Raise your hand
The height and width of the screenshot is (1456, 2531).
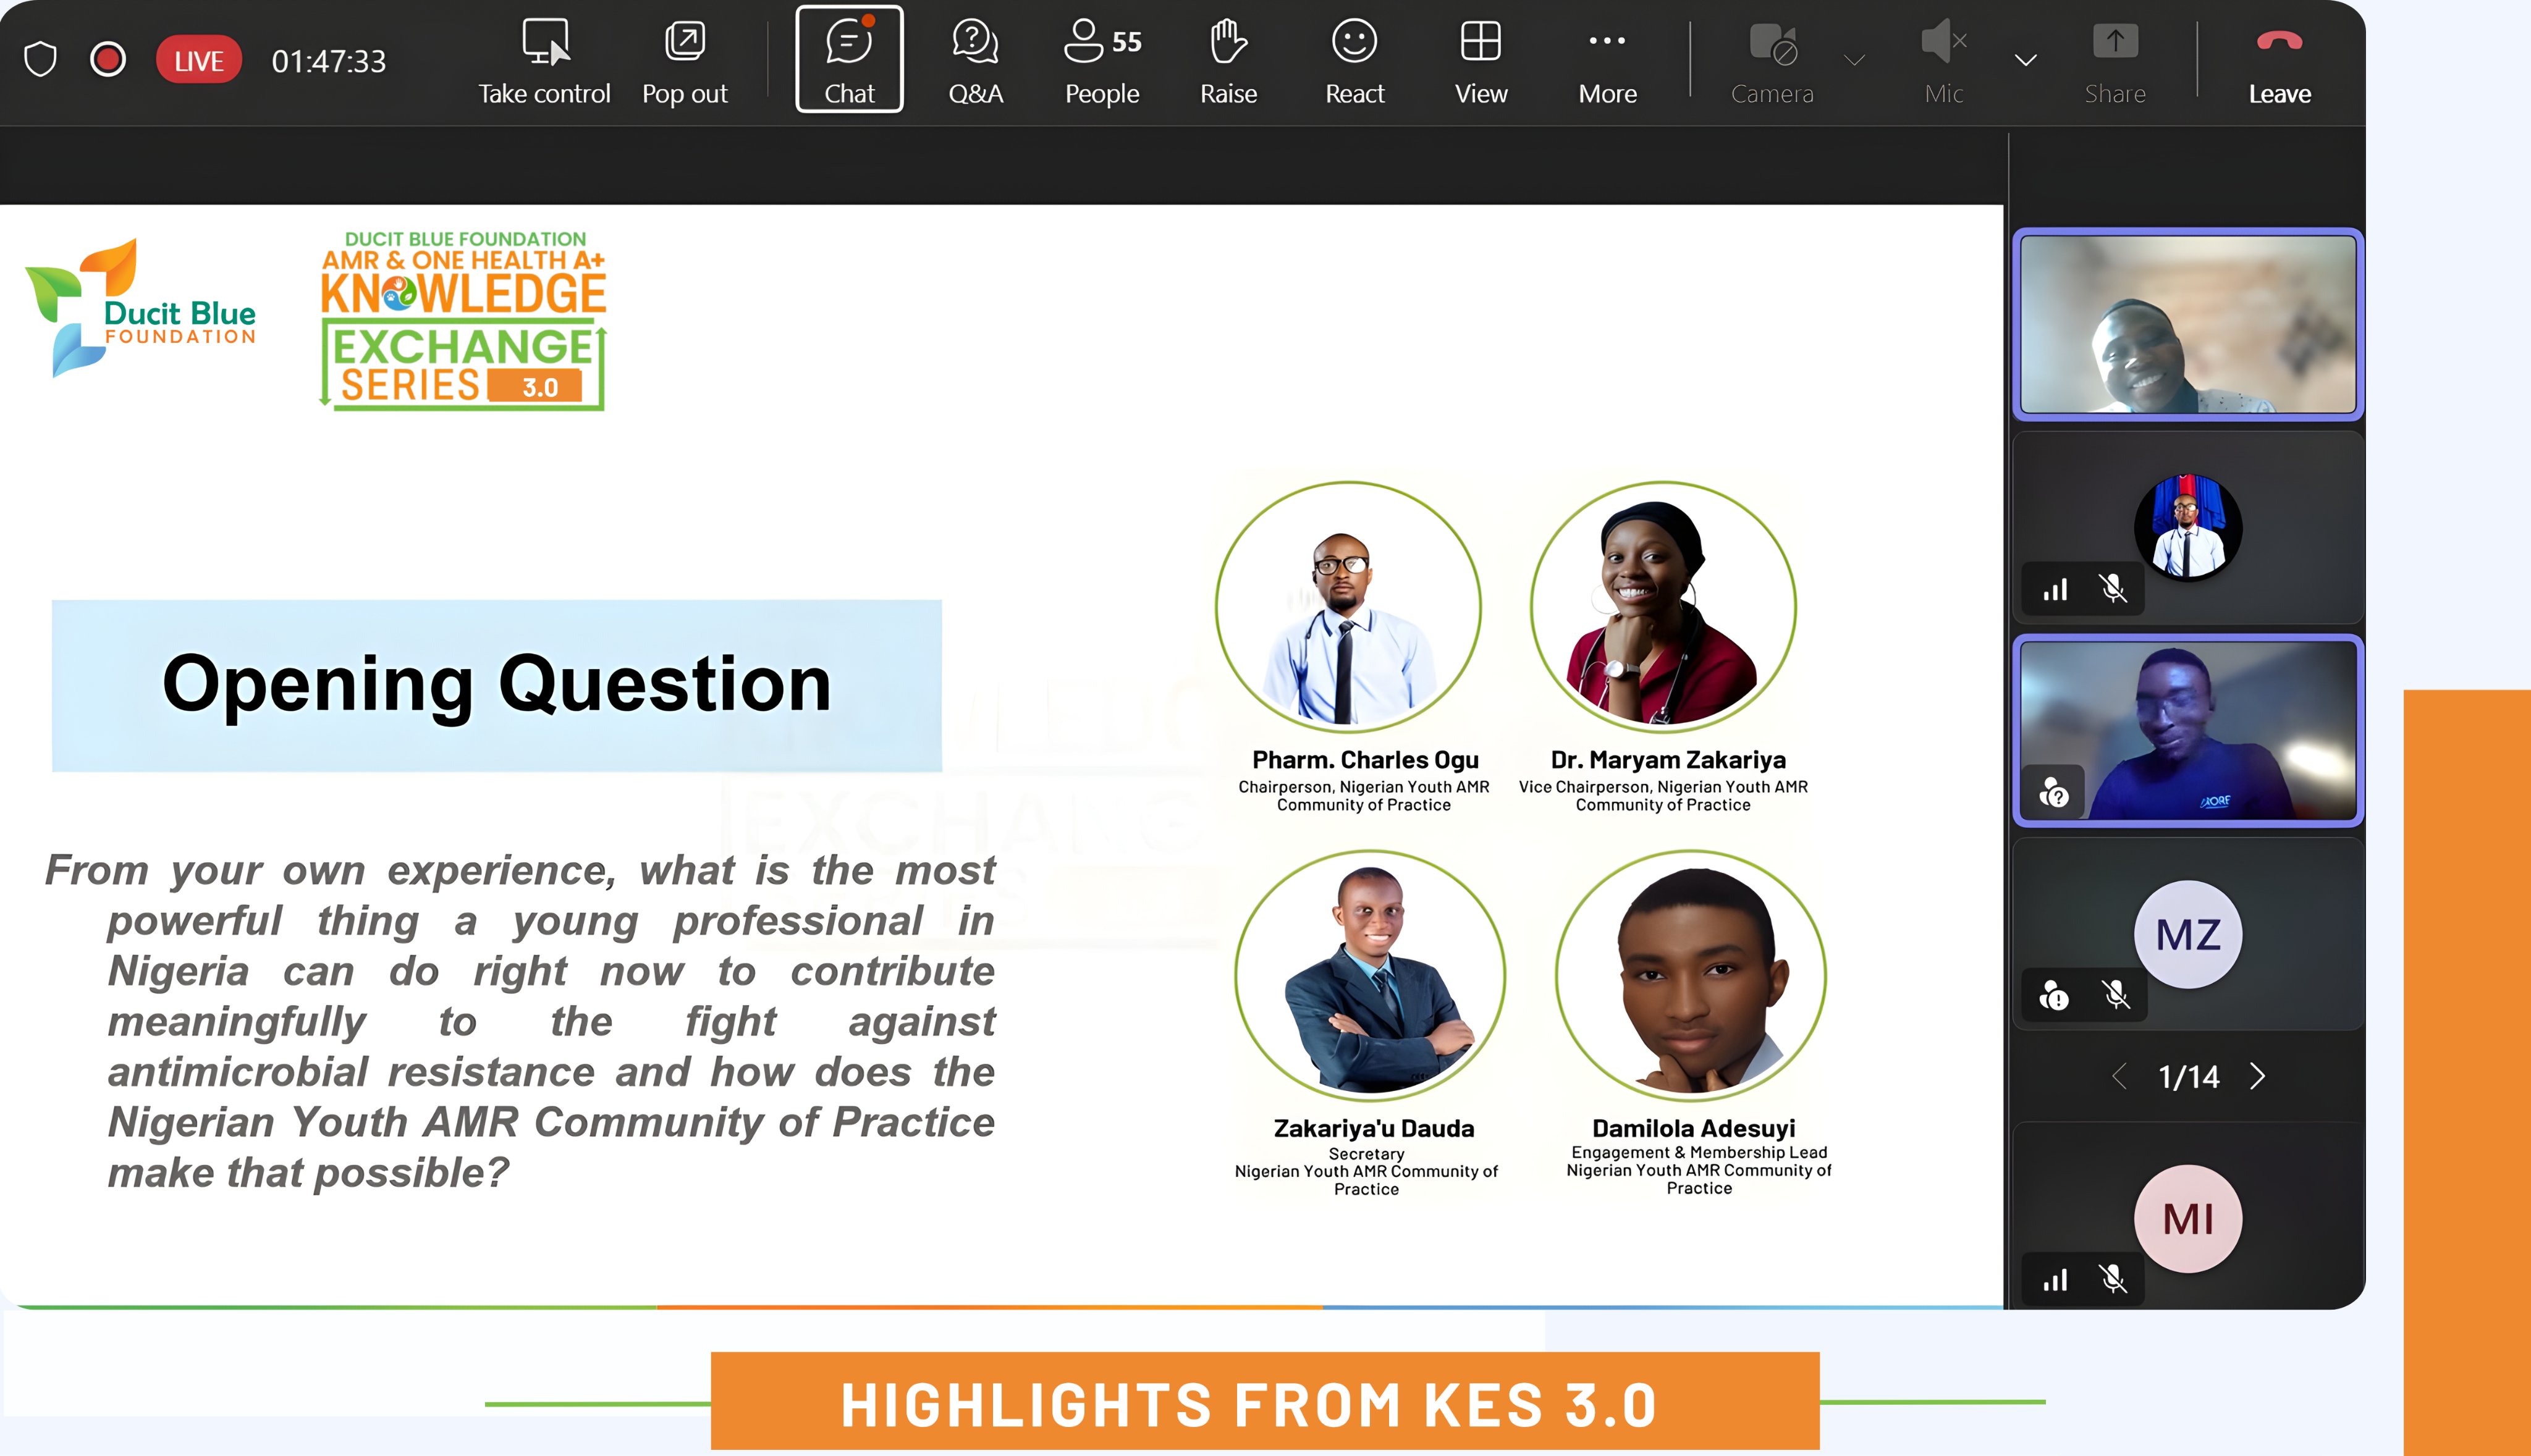[1228, 61]
